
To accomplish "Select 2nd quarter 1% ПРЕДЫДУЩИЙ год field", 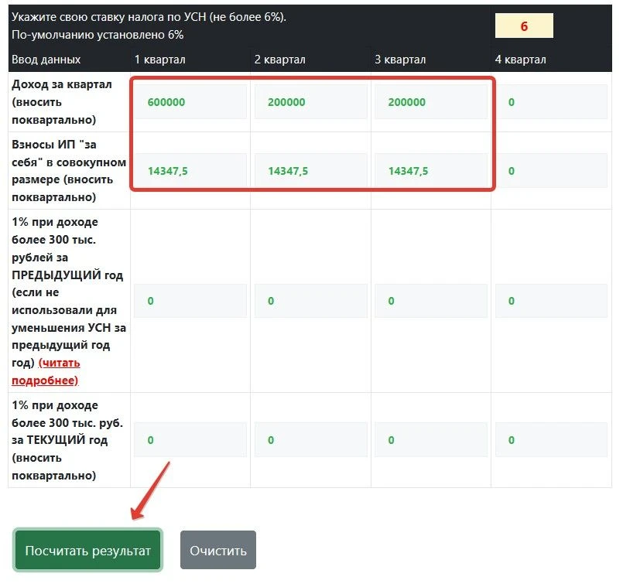I will tap(310, 301).
